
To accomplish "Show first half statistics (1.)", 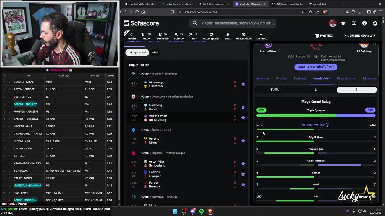I will (316, 90).
